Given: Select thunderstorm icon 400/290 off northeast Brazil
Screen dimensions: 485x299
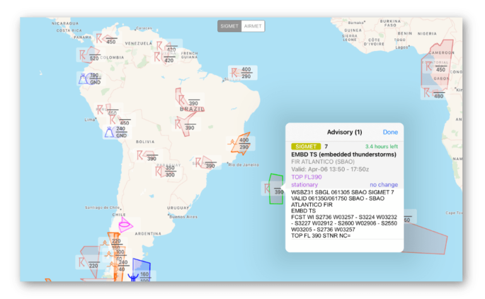Looking at the screenshot, I should coord(235,73).
